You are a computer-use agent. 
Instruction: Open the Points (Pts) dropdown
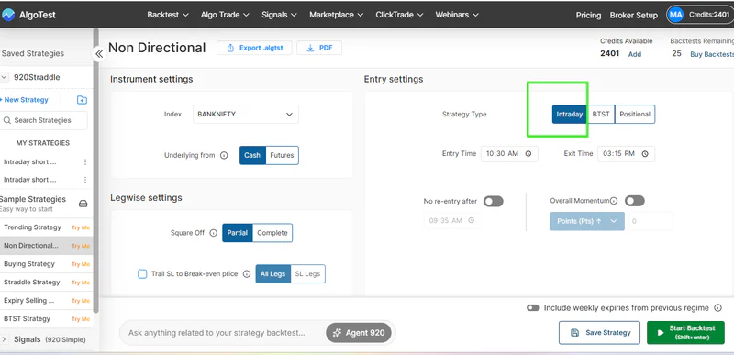click(587, 221)
